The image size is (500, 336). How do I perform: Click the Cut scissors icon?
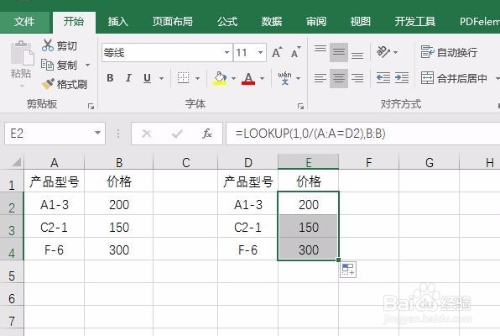48,45
